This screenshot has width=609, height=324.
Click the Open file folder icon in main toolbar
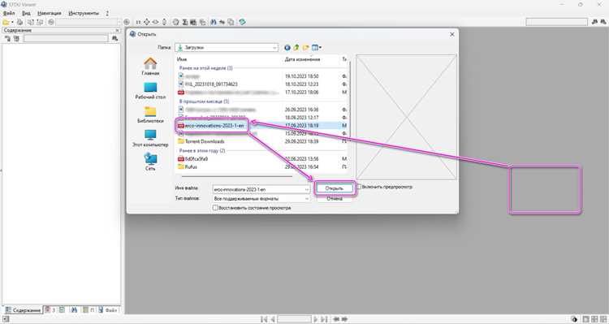(x=6, y=22)
